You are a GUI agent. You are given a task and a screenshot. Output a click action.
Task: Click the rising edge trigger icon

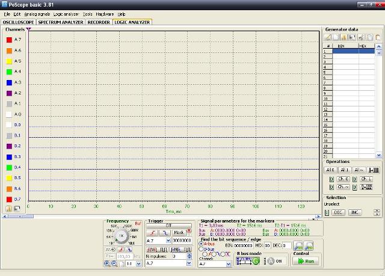click(x=152, y=232)
